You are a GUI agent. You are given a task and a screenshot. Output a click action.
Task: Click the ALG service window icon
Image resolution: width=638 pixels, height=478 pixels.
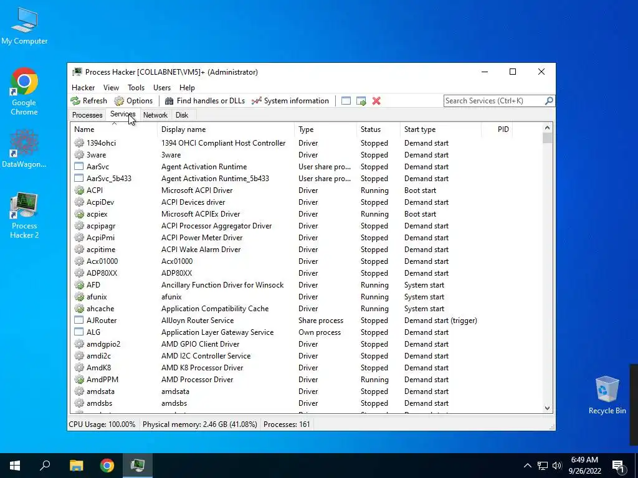[x=79, y=332]
